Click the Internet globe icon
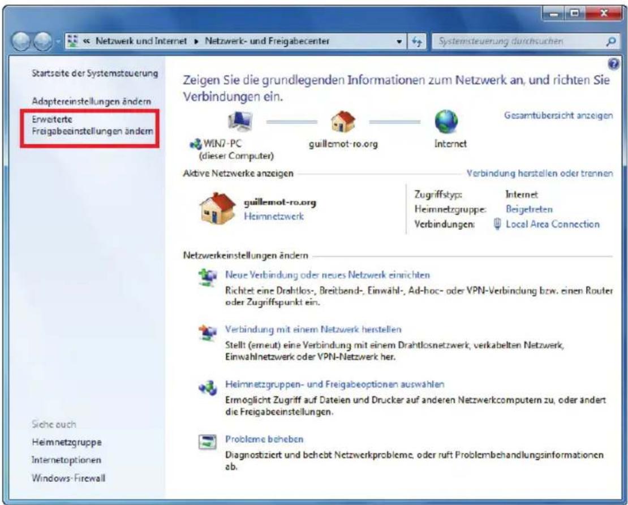This screenshot has height=505, width=628. [446, 122]
